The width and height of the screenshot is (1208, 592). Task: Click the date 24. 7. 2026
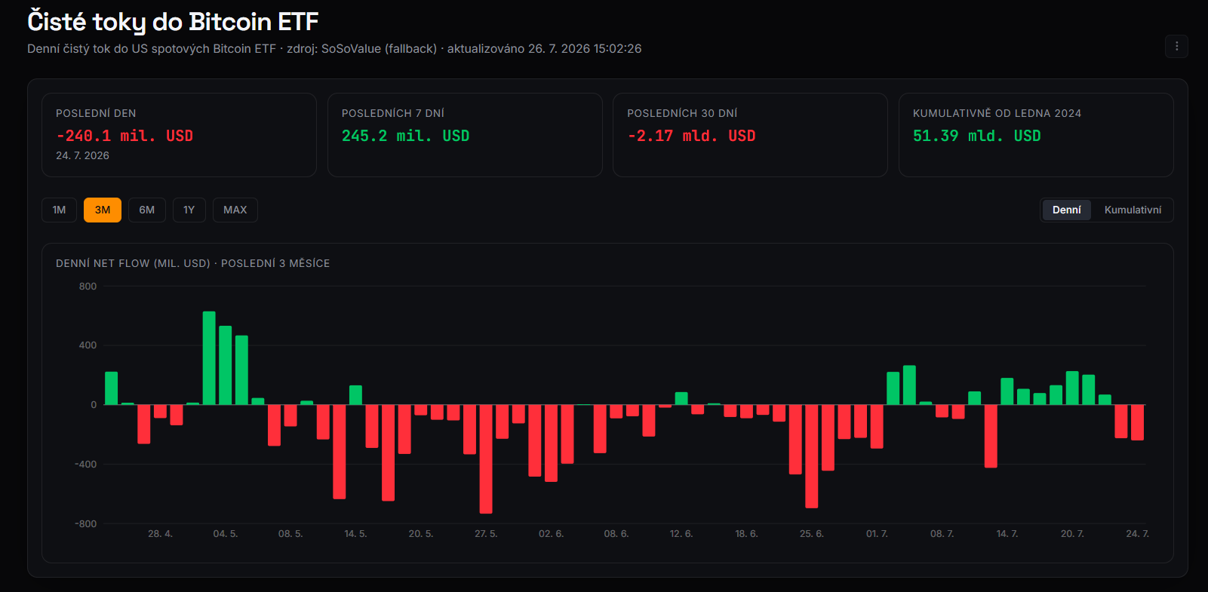82,155
